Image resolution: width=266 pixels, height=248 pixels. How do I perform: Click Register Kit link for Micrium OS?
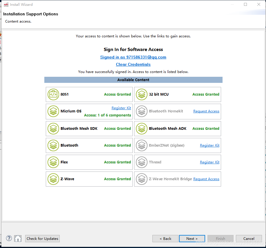(x=121, y=108)
